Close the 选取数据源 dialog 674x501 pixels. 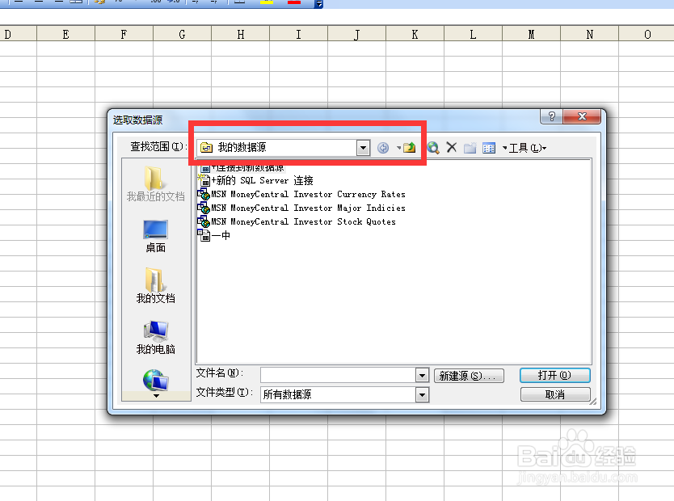point(582,116)
